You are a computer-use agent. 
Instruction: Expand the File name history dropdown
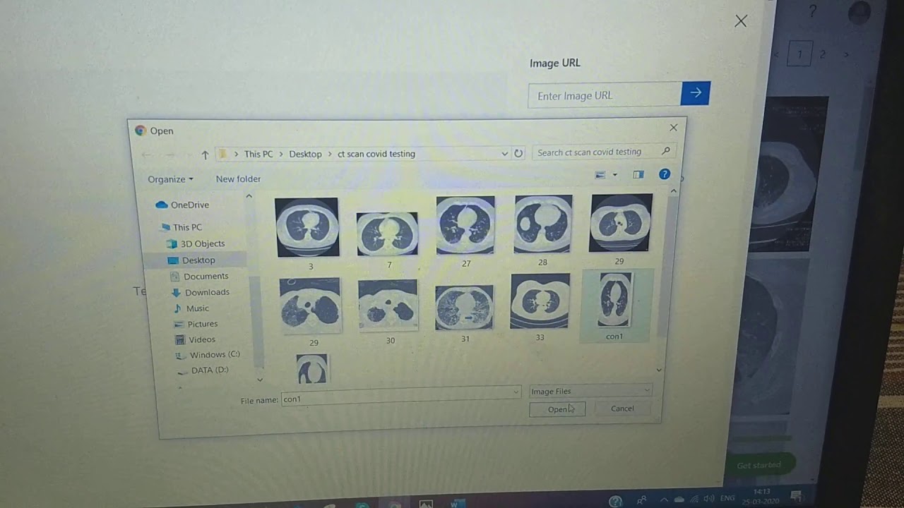tap(516, 392)
